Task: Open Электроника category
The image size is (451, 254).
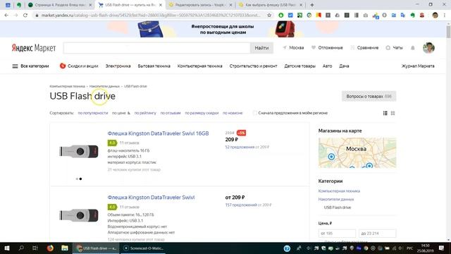Action: coord(118,66)
